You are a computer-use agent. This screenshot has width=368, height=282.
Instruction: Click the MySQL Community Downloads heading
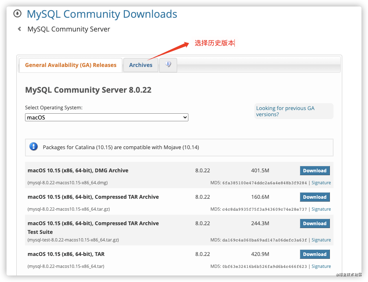click(102, 14)
